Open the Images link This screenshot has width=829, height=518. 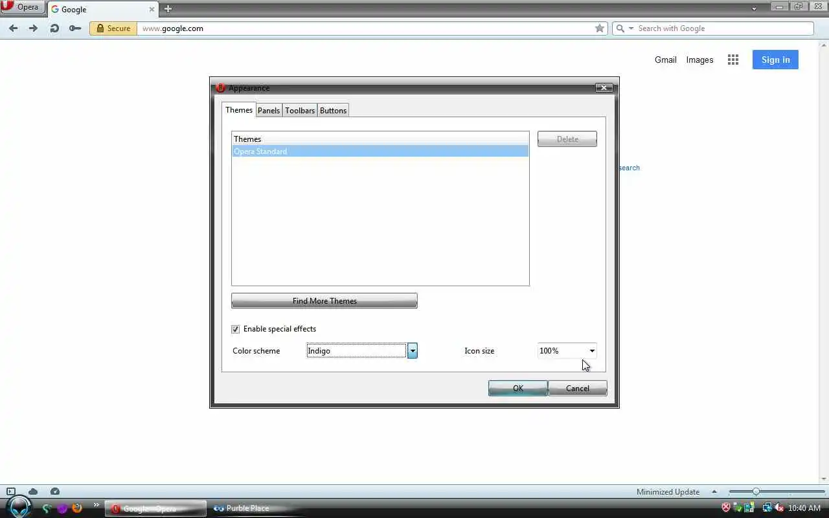point(699,60)
